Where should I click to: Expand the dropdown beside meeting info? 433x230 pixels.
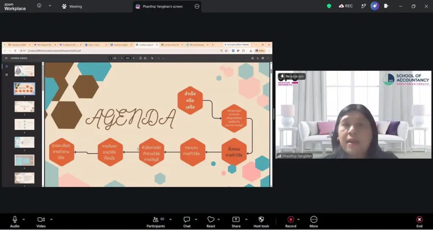click(50, 5)
